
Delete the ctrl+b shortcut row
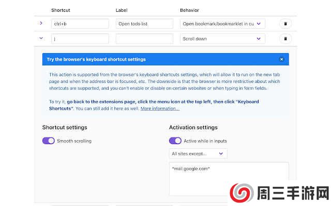click(x=285, y=24)
